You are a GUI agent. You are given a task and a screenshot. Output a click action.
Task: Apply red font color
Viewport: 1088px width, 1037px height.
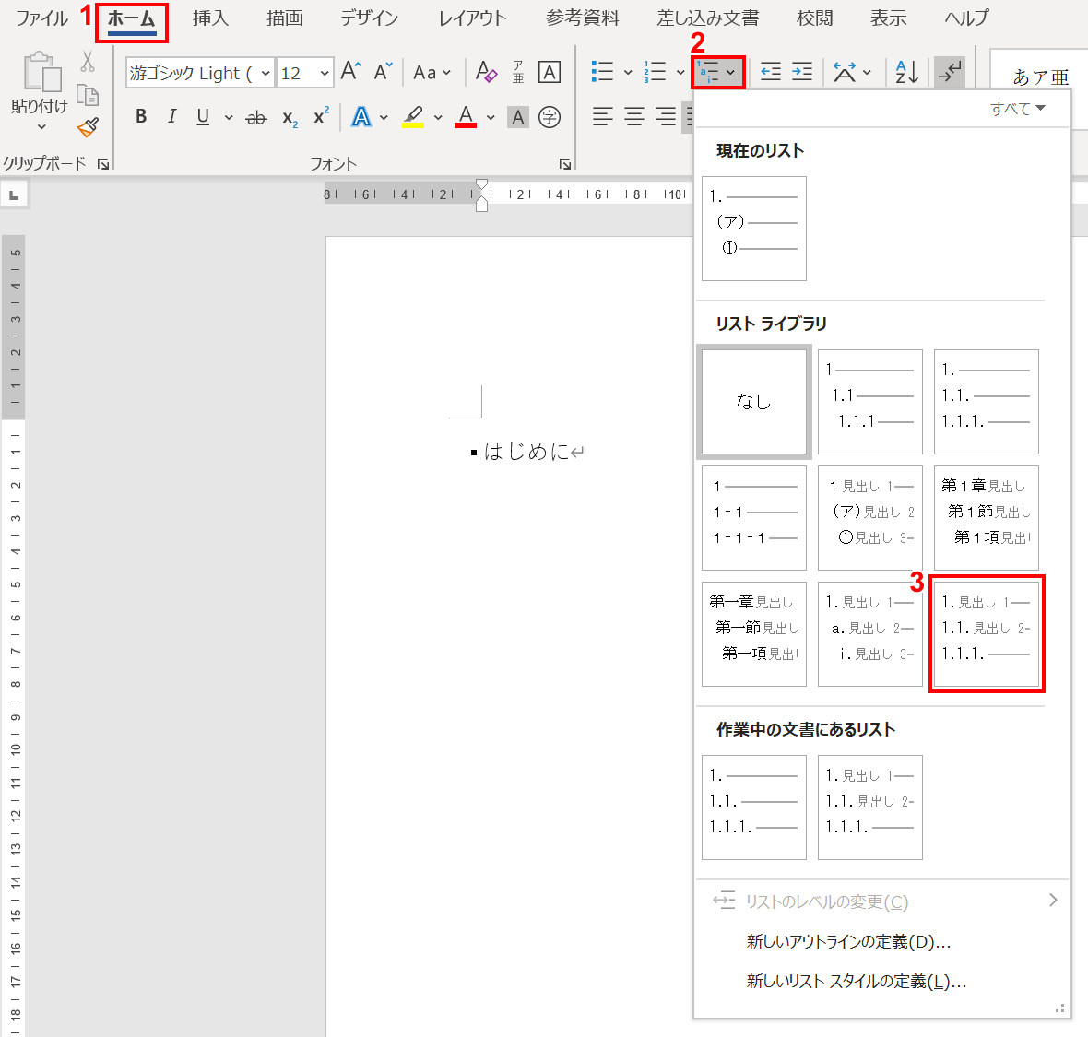[x=466, y=116]
